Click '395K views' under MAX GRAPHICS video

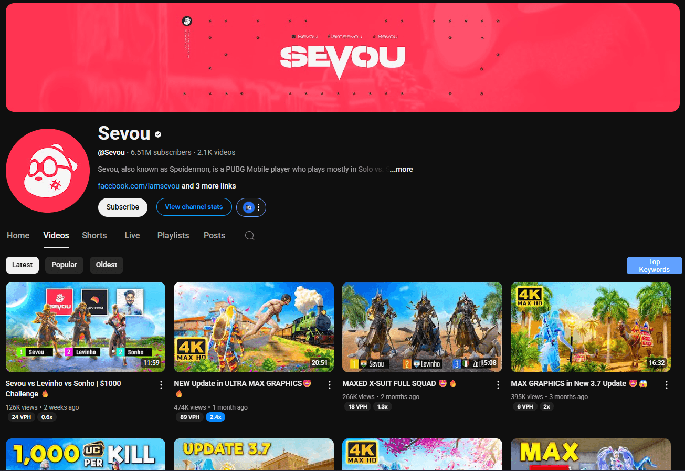click(x=527, y=396)
